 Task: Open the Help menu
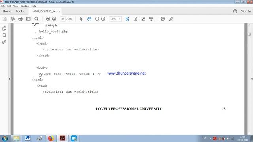pos(34,6)
